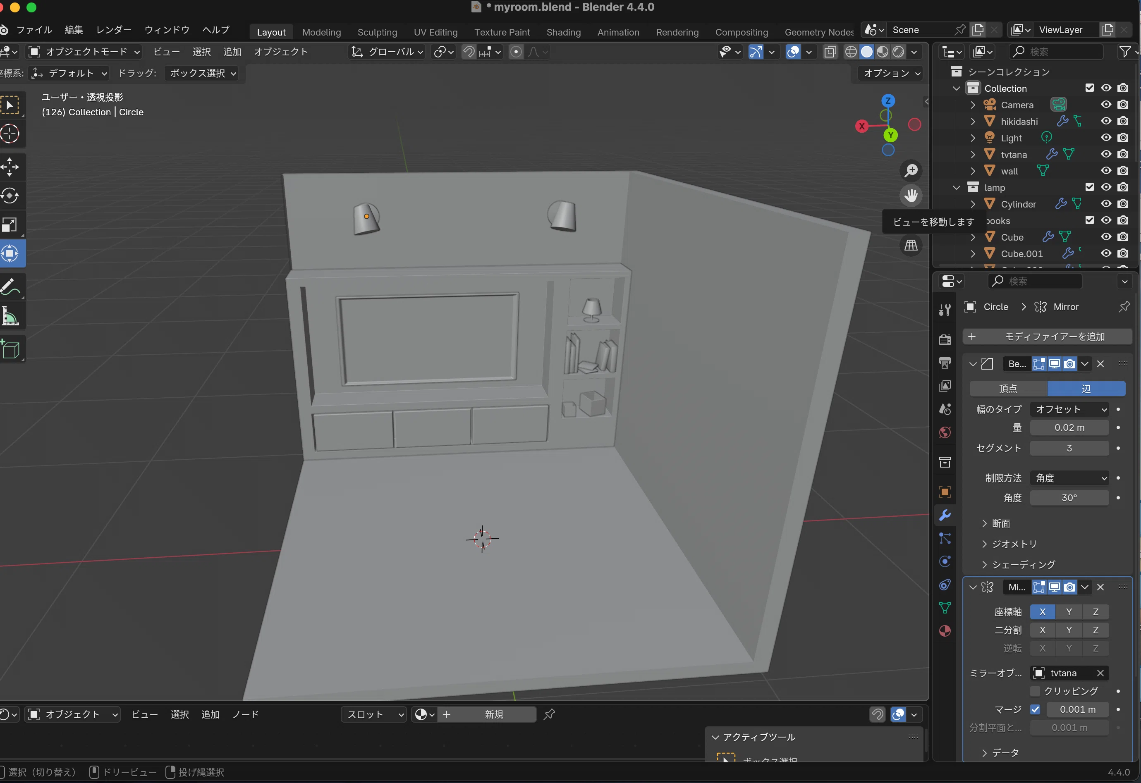Click the セグメント value field
Image resolution: width=1141 pixels, height=783 pixels.
[x=1069, y=448]
